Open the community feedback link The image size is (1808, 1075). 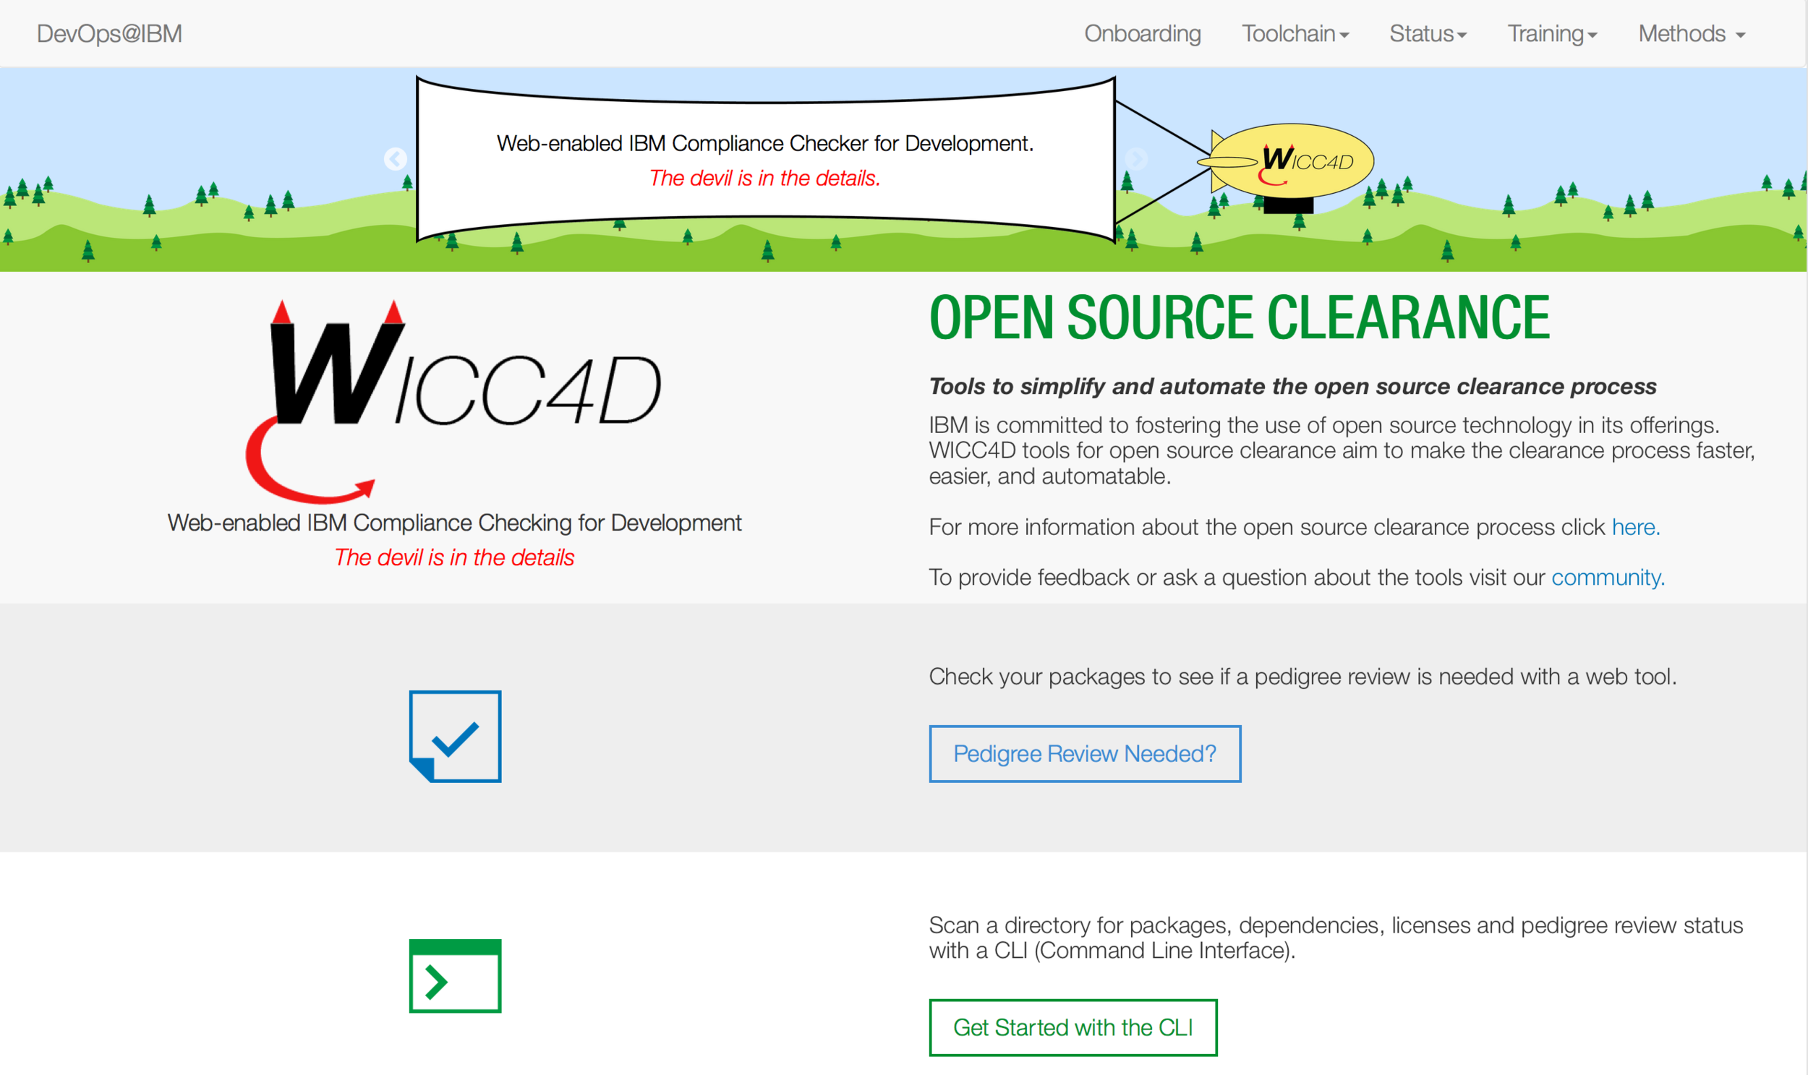click(x=1606, y=578)
